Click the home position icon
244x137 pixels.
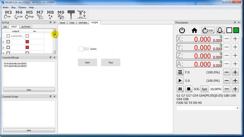[194, 30]
